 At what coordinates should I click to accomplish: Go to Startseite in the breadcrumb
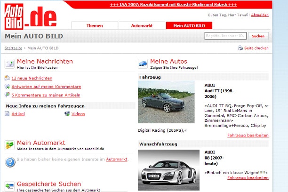tap(13, 48)
